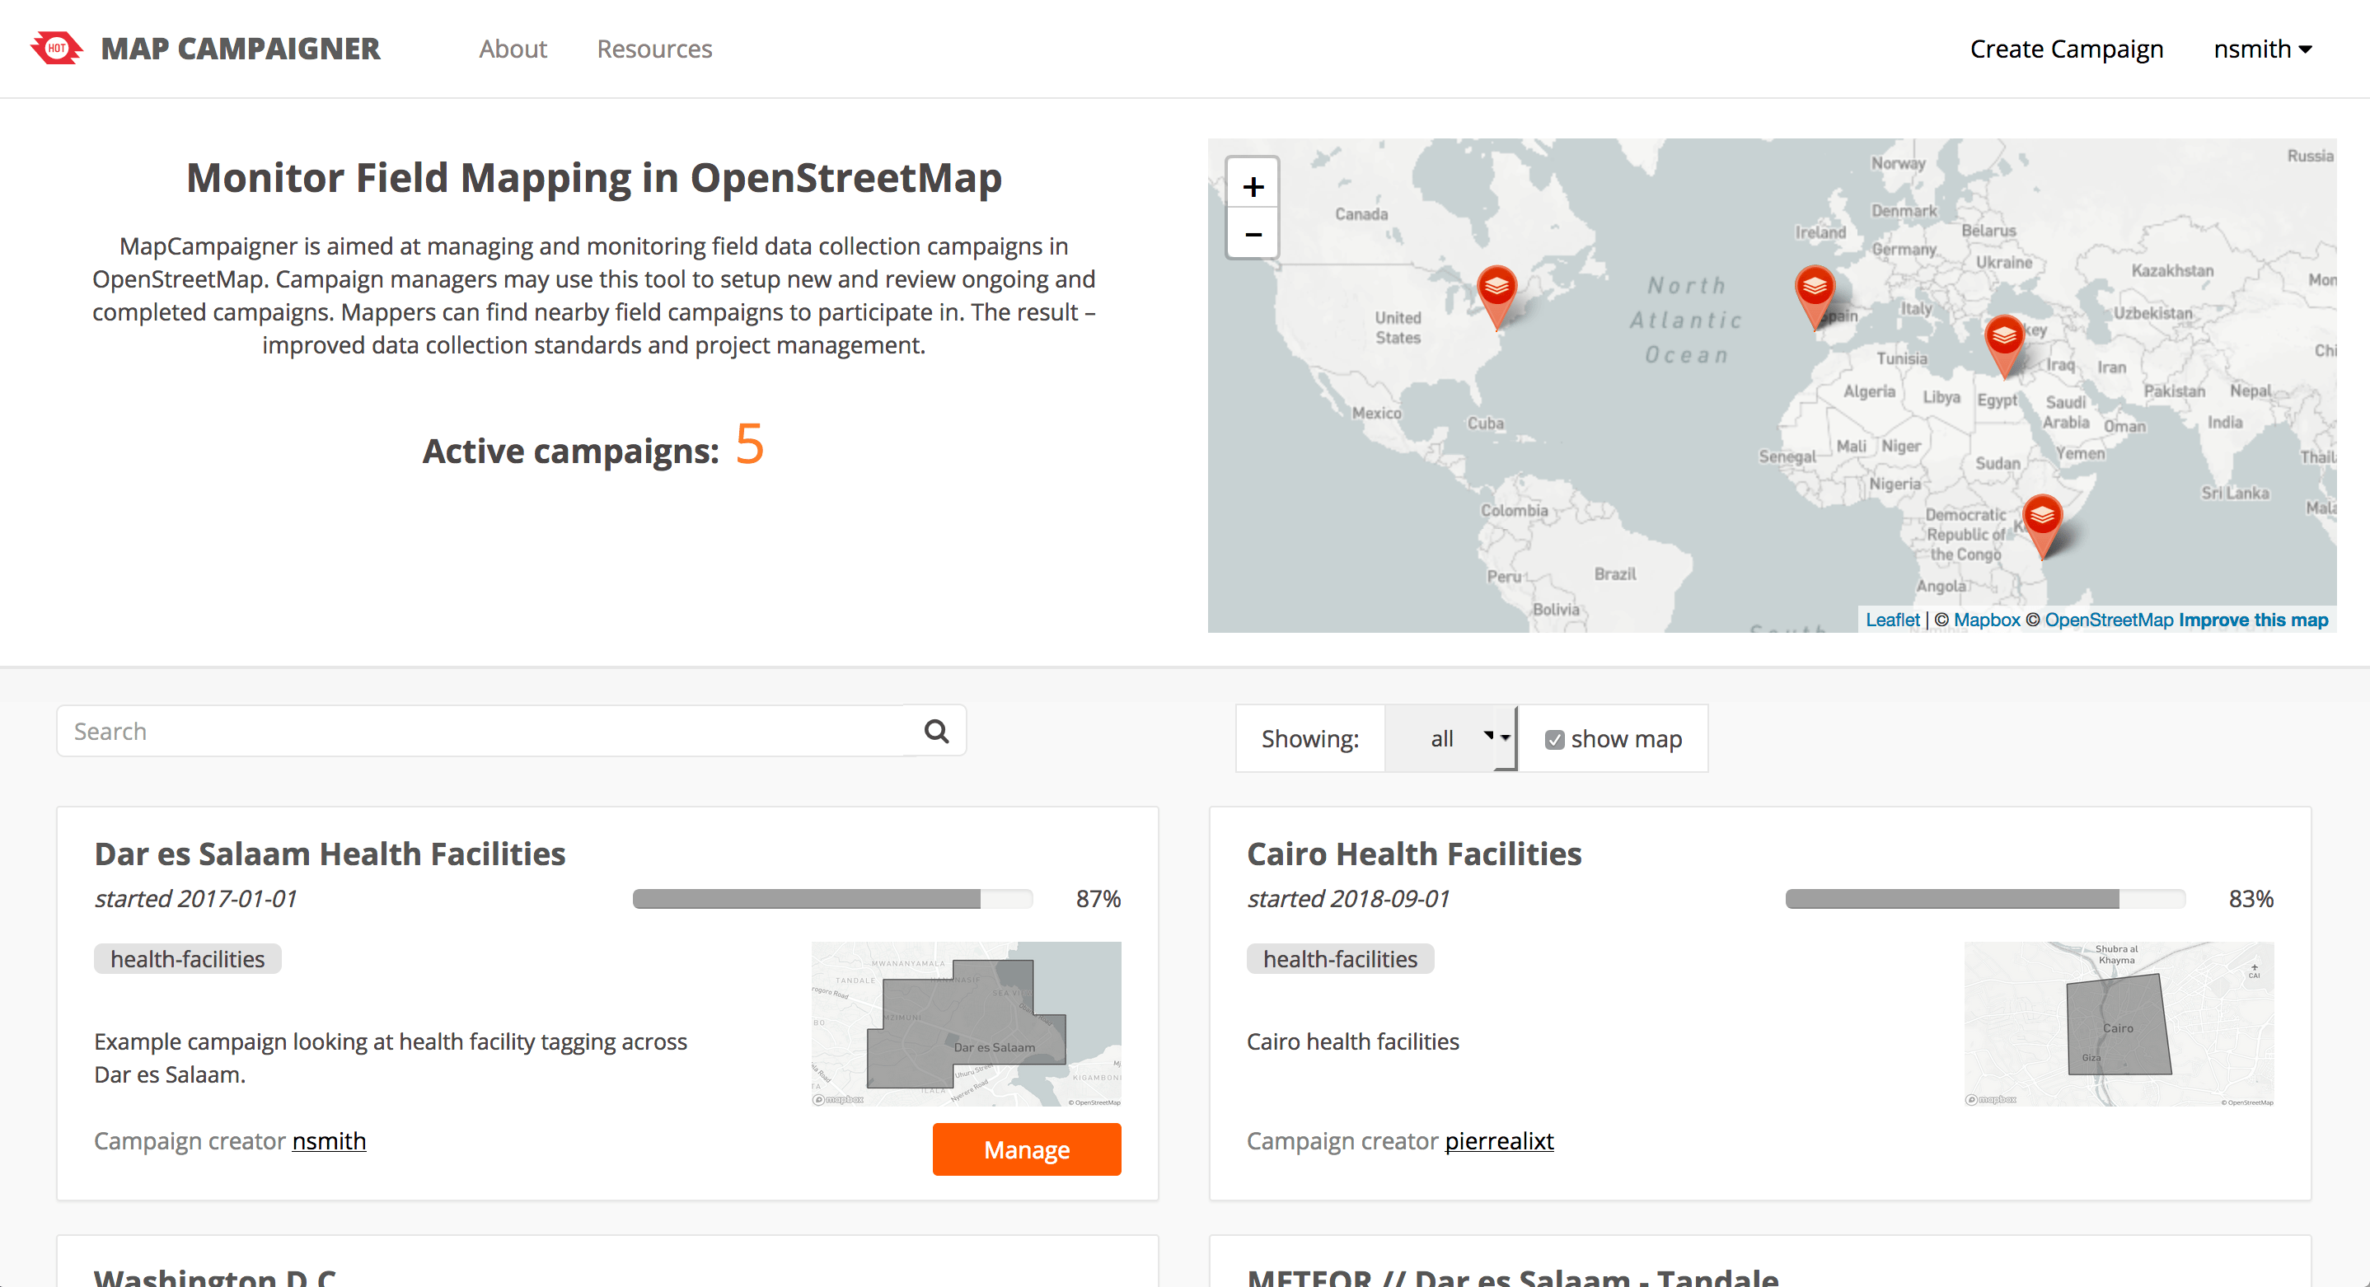Viewport: 2370px width, 1287px height.
Task: Manage the Dar es Salaam campaign
Action: pyautogui.click(x=1027, y=1149)
